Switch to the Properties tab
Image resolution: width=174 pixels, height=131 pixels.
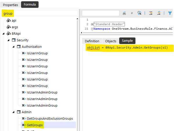pos(10,5)
